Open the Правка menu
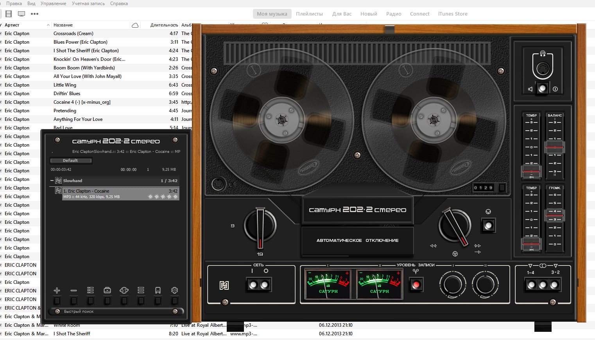Screen dimensions: 595x340 tap(14, 4)
